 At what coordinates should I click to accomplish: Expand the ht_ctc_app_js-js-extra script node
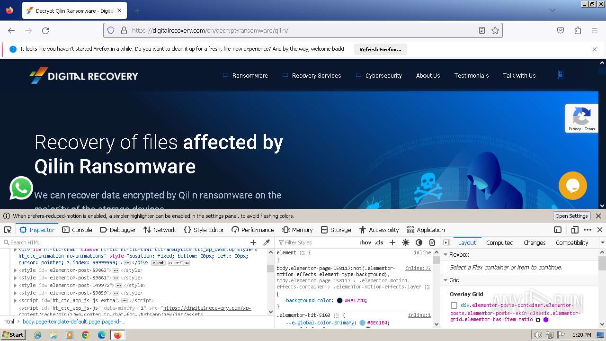click(x=16, y=301)
